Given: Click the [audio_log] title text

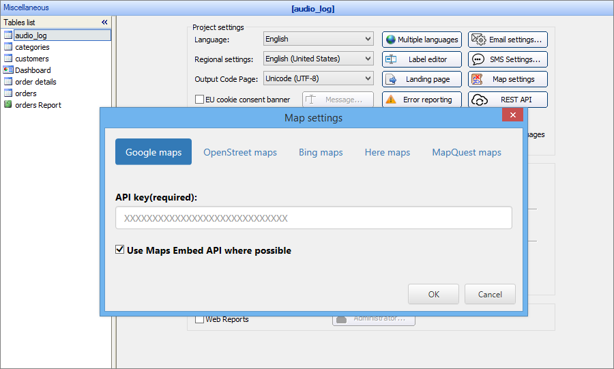Looking at the screenshot, I should pos(313,9).
